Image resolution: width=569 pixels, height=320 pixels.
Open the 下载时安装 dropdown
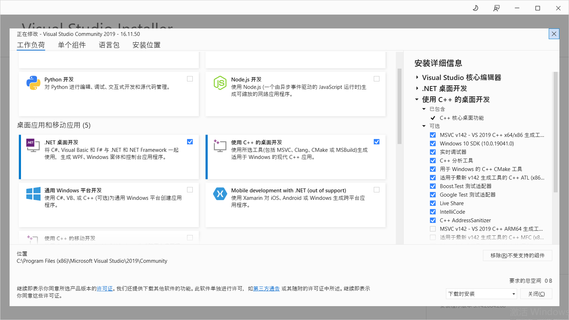pos(481,294)
